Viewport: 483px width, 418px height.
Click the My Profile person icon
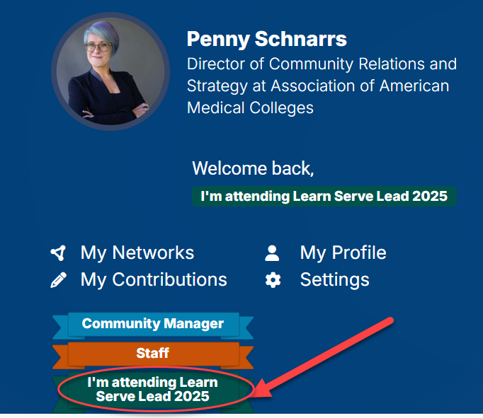coord(273,252)
